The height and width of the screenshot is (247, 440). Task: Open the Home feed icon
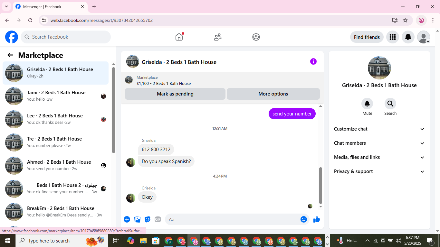(179, 37)
